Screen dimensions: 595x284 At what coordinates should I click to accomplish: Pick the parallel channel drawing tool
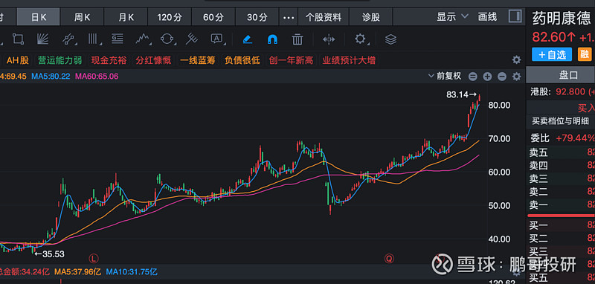click(69, 39)
